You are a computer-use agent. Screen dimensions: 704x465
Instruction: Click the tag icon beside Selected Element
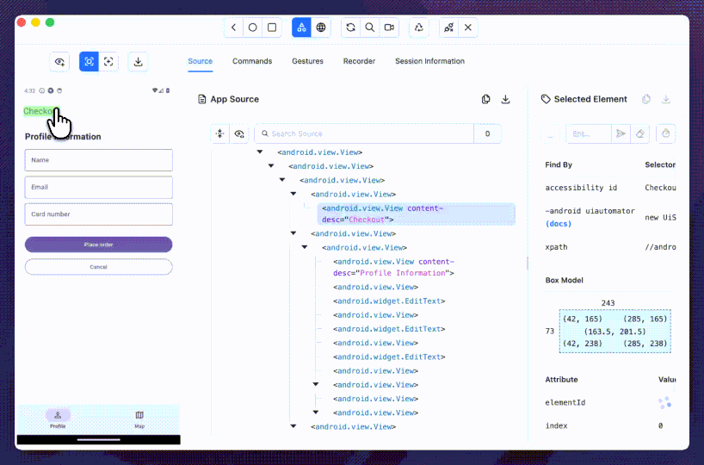pos(546,99)
